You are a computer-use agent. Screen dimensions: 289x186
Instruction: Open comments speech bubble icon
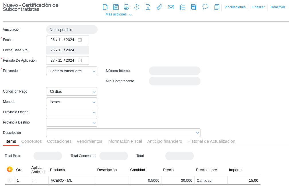point(205,7)
